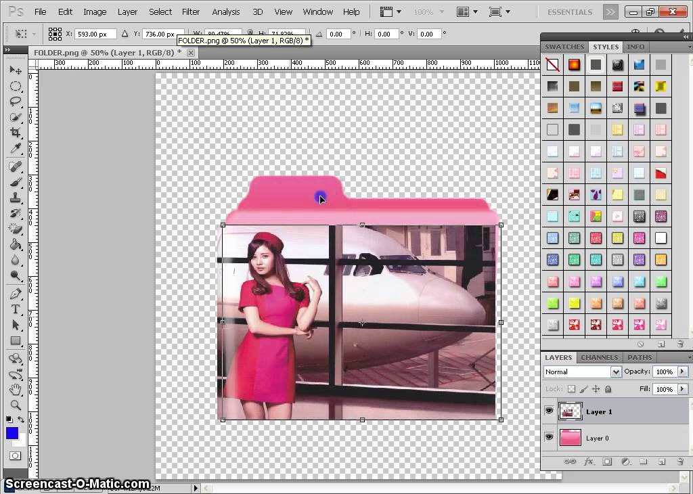This screenshot has width=693, height=494.
Task: Open the Fill percentage arrow
Action: (x=681, y=389)
